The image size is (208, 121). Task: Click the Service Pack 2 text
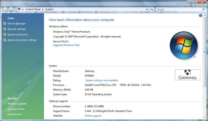tap(61, 42)
